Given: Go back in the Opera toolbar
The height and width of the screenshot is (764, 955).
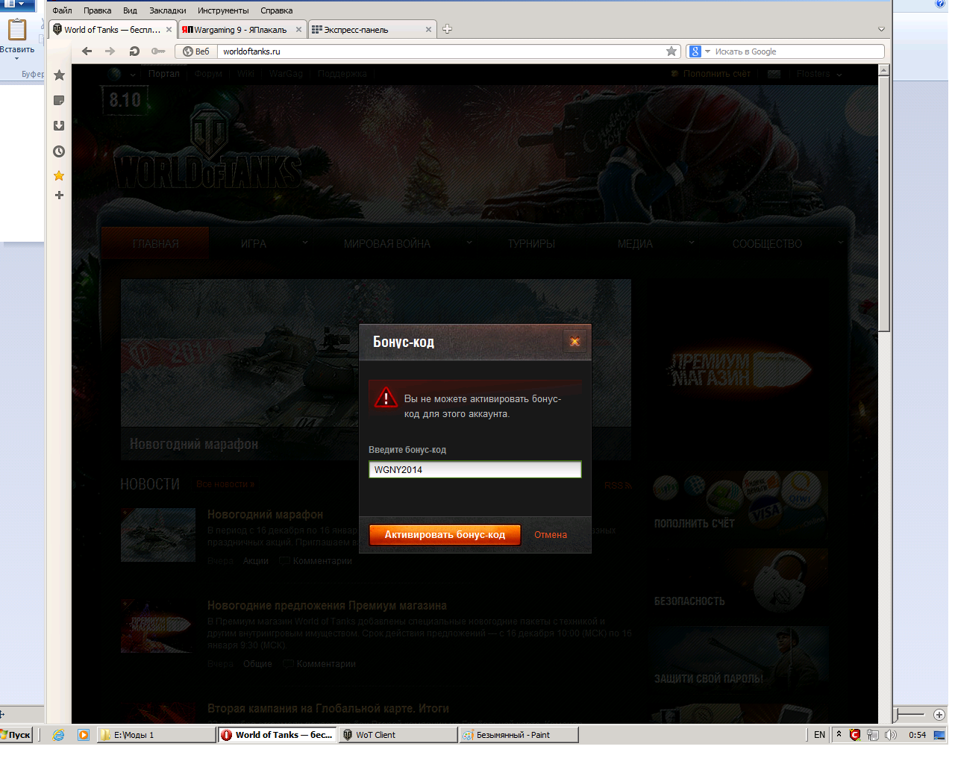Looking at the screenshot, I should tap(87, 51).
